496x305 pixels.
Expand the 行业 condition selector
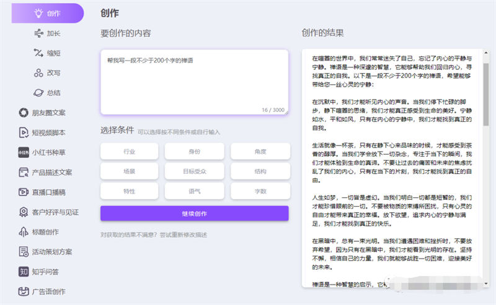pos(130,151)
